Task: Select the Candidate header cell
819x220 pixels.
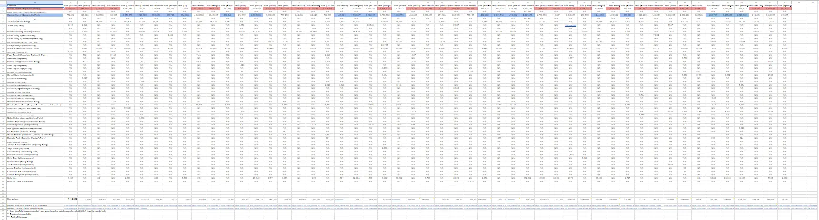Action: click(x=29, y=5)
